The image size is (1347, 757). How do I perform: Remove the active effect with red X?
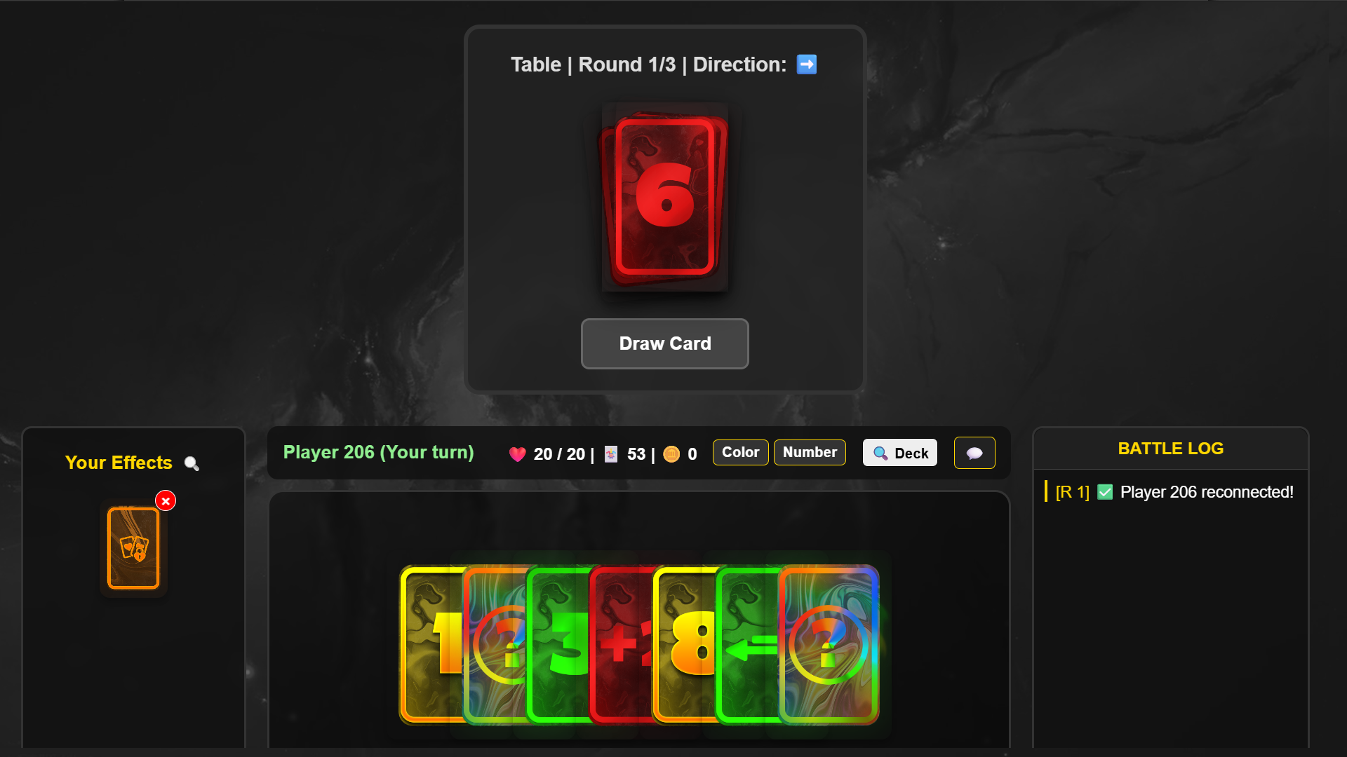166,500
